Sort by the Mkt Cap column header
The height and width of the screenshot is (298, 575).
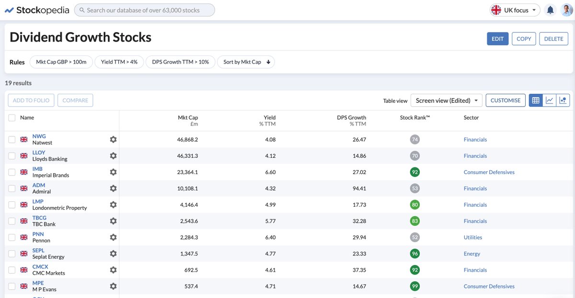188,121
